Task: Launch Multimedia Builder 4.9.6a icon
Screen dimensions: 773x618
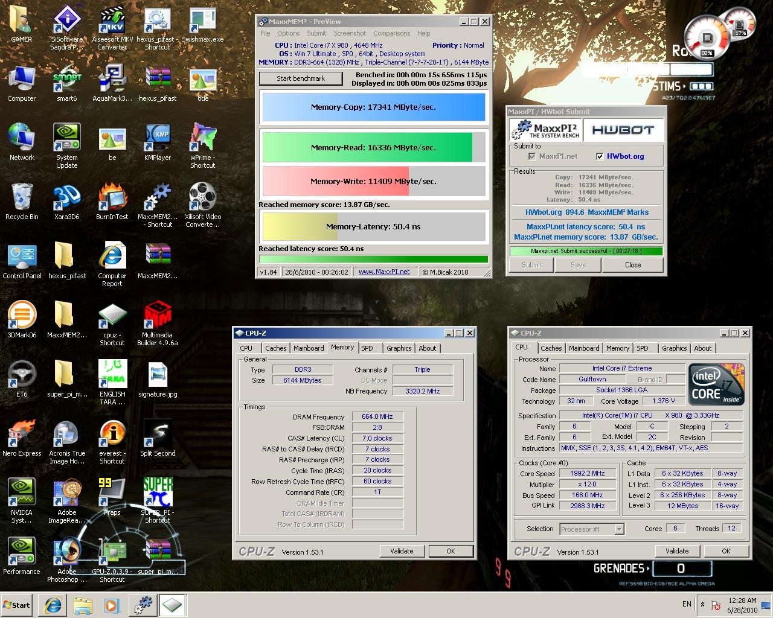Action: pos(158,323)
